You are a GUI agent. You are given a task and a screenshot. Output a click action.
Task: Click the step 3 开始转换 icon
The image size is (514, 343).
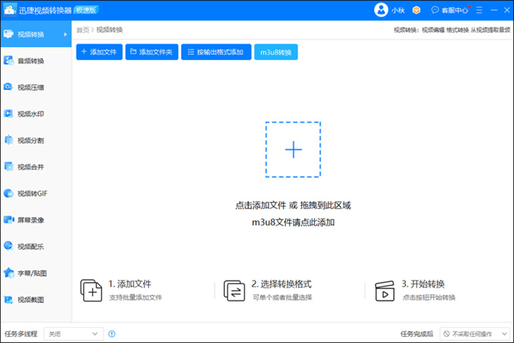[384, 291]
